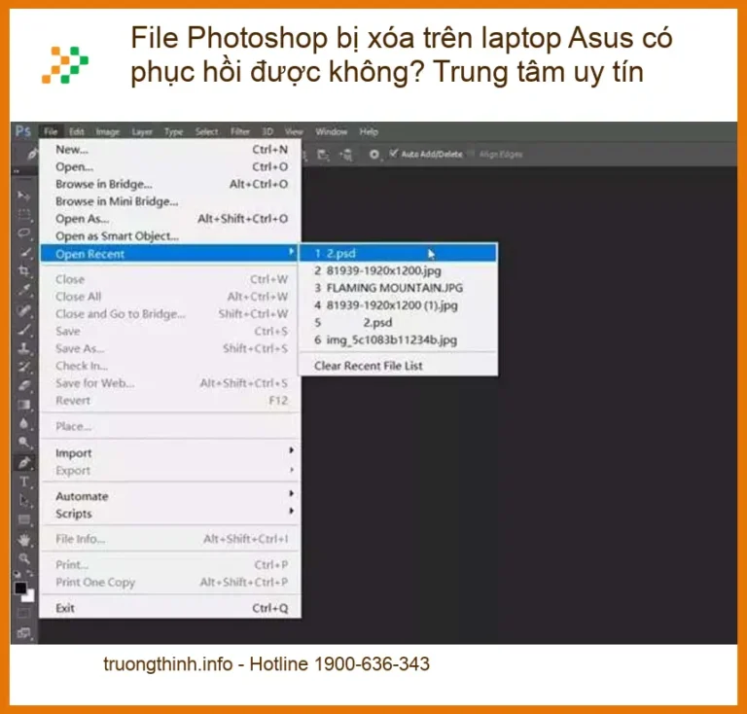This screenshot has height=714, width=747.
Task: Open the Select menu
Action: 206,132
